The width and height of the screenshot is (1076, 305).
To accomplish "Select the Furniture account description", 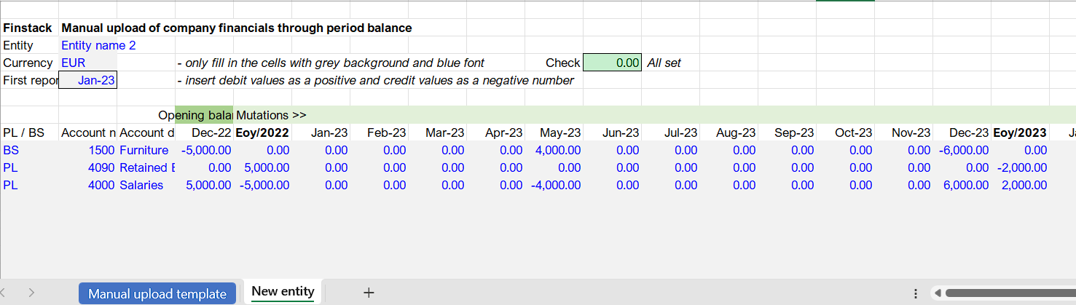I will 146,150.
